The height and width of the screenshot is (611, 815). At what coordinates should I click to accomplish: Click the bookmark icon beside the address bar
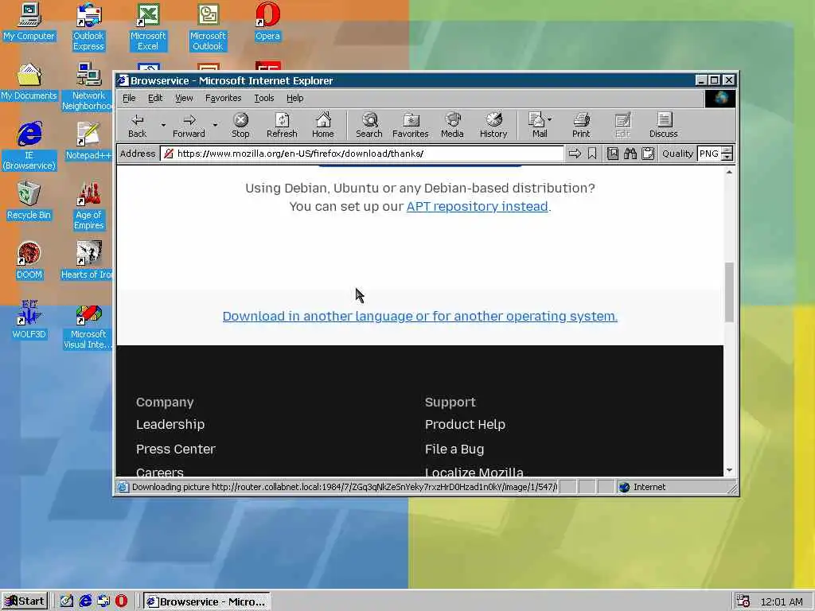[x=592, y=154]
